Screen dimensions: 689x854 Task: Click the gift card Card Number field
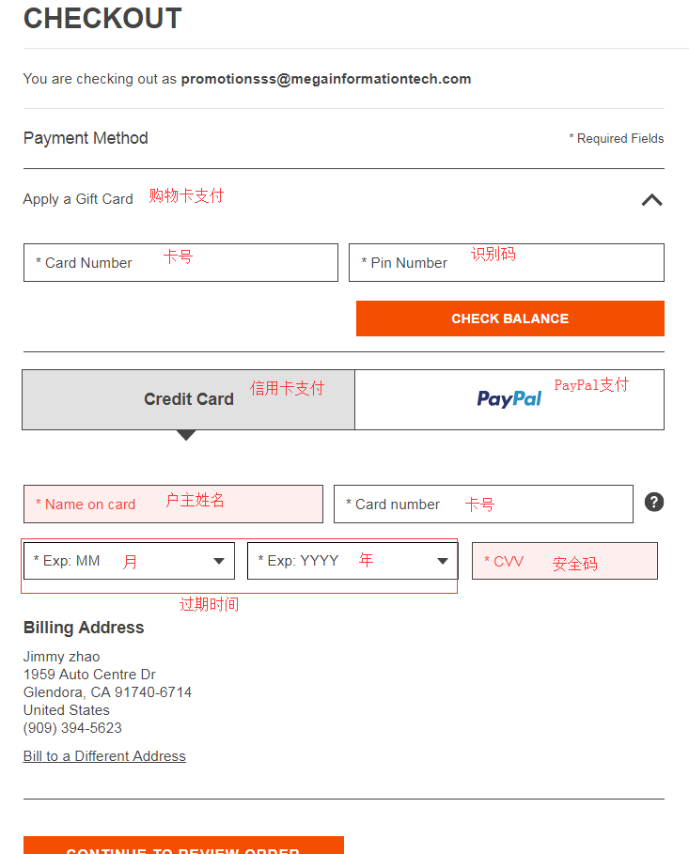(180, 263)
